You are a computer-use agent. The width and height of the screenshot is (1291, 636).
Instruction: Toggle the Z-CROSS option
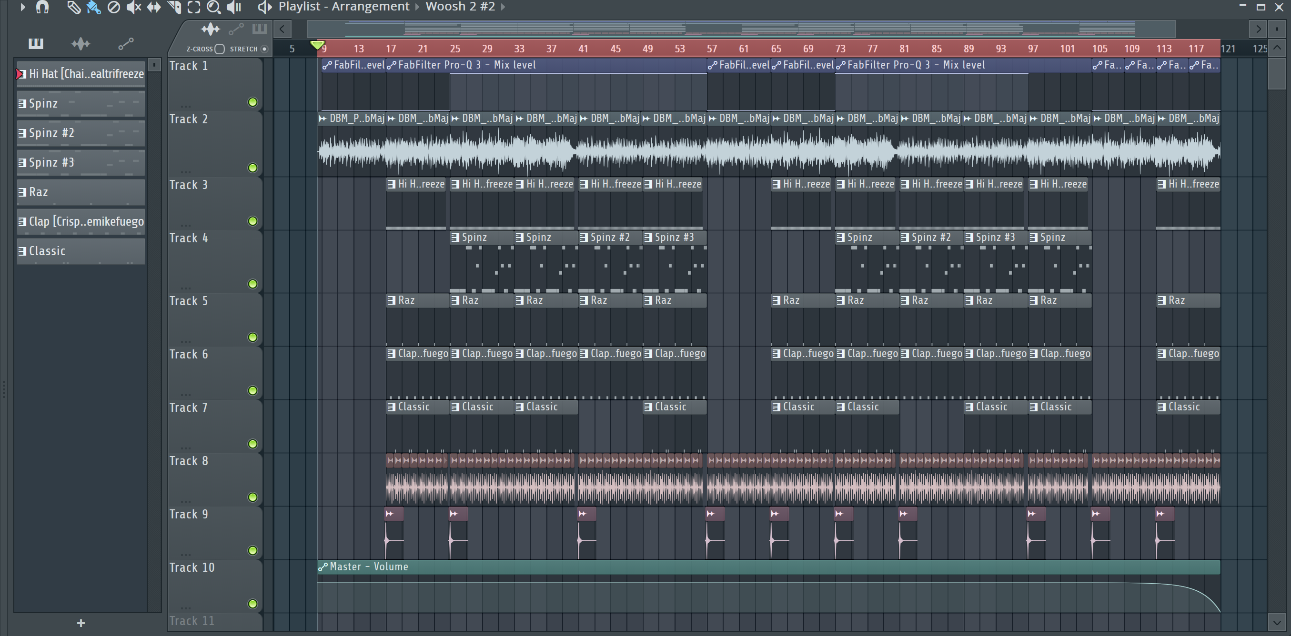coord(220,49)
